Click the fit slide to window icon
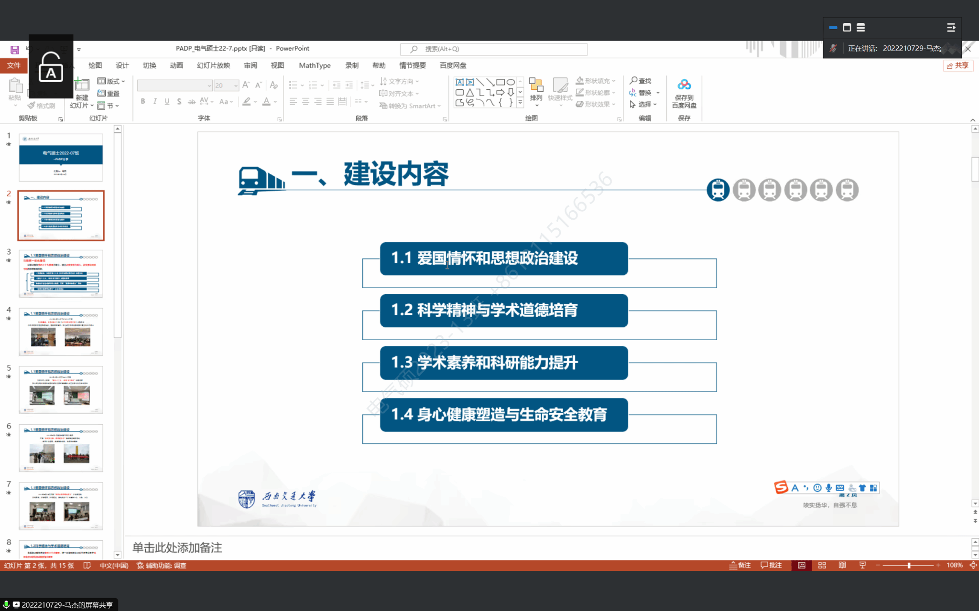Viewport: 979px width, 611px height. (x=973, y=565)
